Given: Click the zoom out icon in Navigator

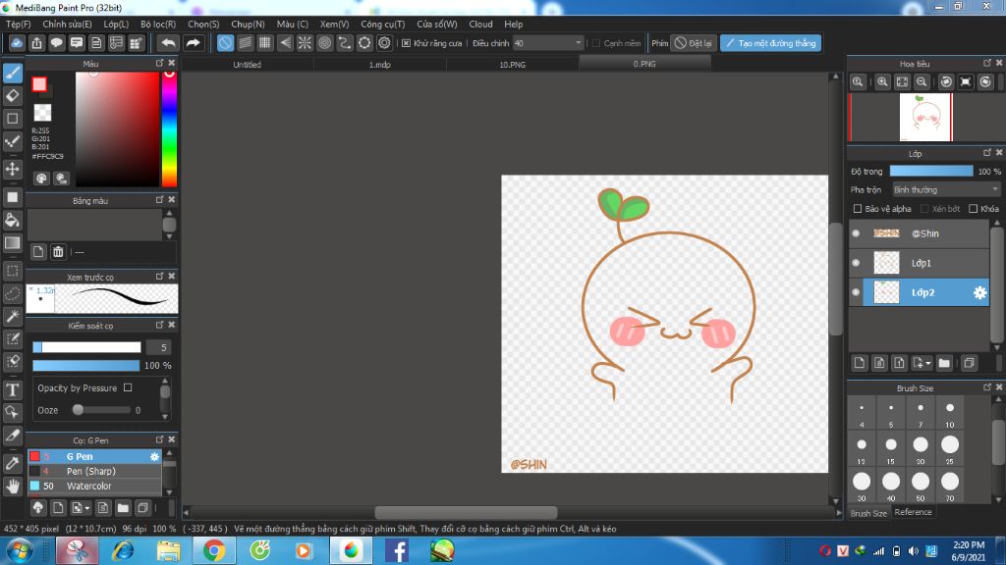Looking at the screenshot, I should pos(922,82).
